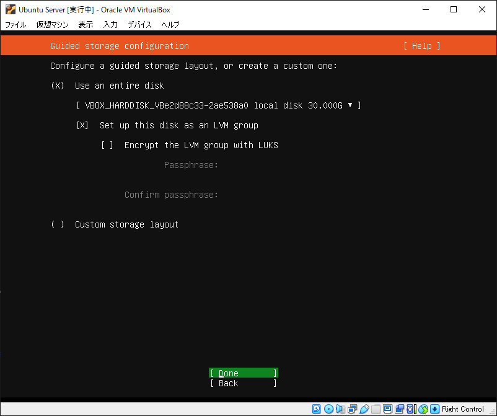Click the mouse integration status icon
The height and width of the screenshot is (416, 497).
pyautogui.click(x=423, y=409)
